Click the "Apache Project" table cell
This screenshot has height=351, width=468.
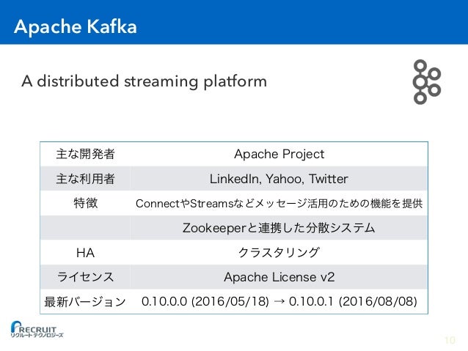[x=279, y=154]
